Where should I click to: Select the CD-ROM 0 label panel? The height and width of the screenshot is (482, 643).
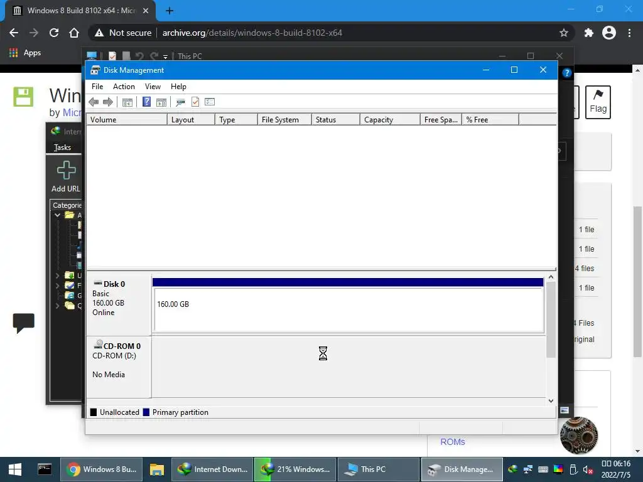(119, 367)
